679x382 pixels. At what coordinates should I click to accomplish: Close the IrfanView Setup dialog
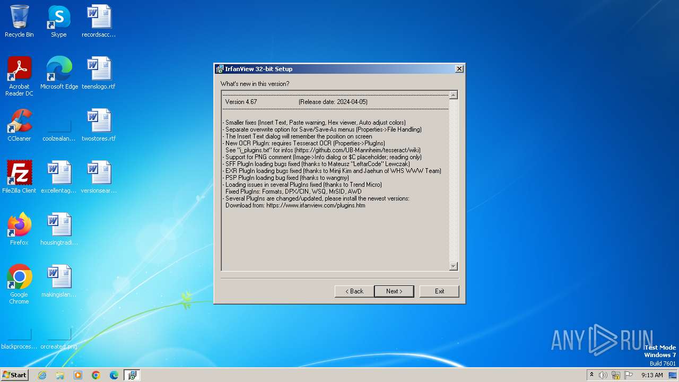click(x=459, y=69)
